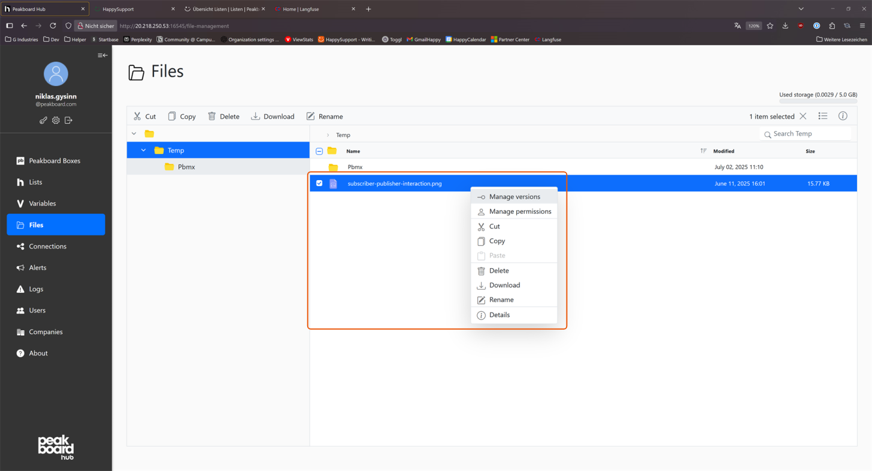872x471 pixels.
Task: Open user settings via the gear icon
Action: point(56,120)
